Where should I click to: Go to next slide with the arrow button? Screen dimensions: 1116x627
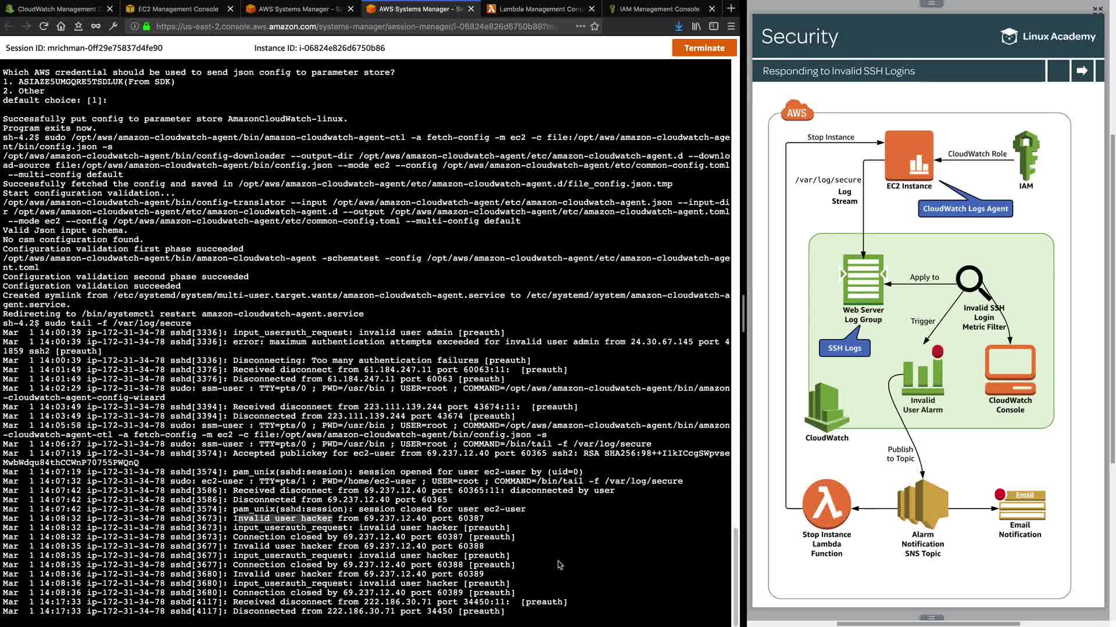click(1082, 71)
